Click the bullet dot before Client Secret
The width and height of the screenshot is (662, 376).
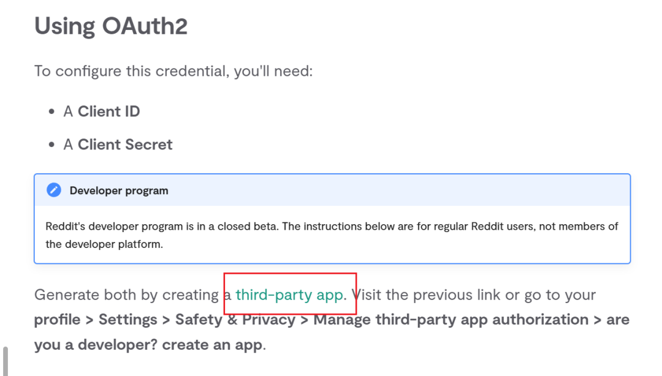[51, 145]
